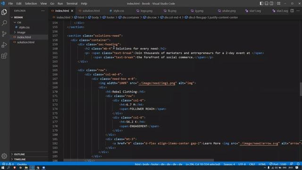
Task: Open the Selection menu
Action: [x=31, y=3]
